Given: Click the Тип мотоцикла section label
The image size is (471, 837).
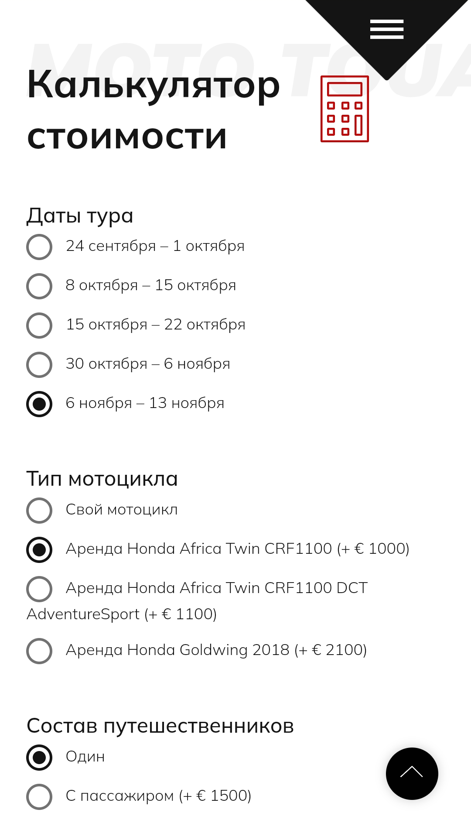Looking at the screenshot, I should (x=102, y=479).
